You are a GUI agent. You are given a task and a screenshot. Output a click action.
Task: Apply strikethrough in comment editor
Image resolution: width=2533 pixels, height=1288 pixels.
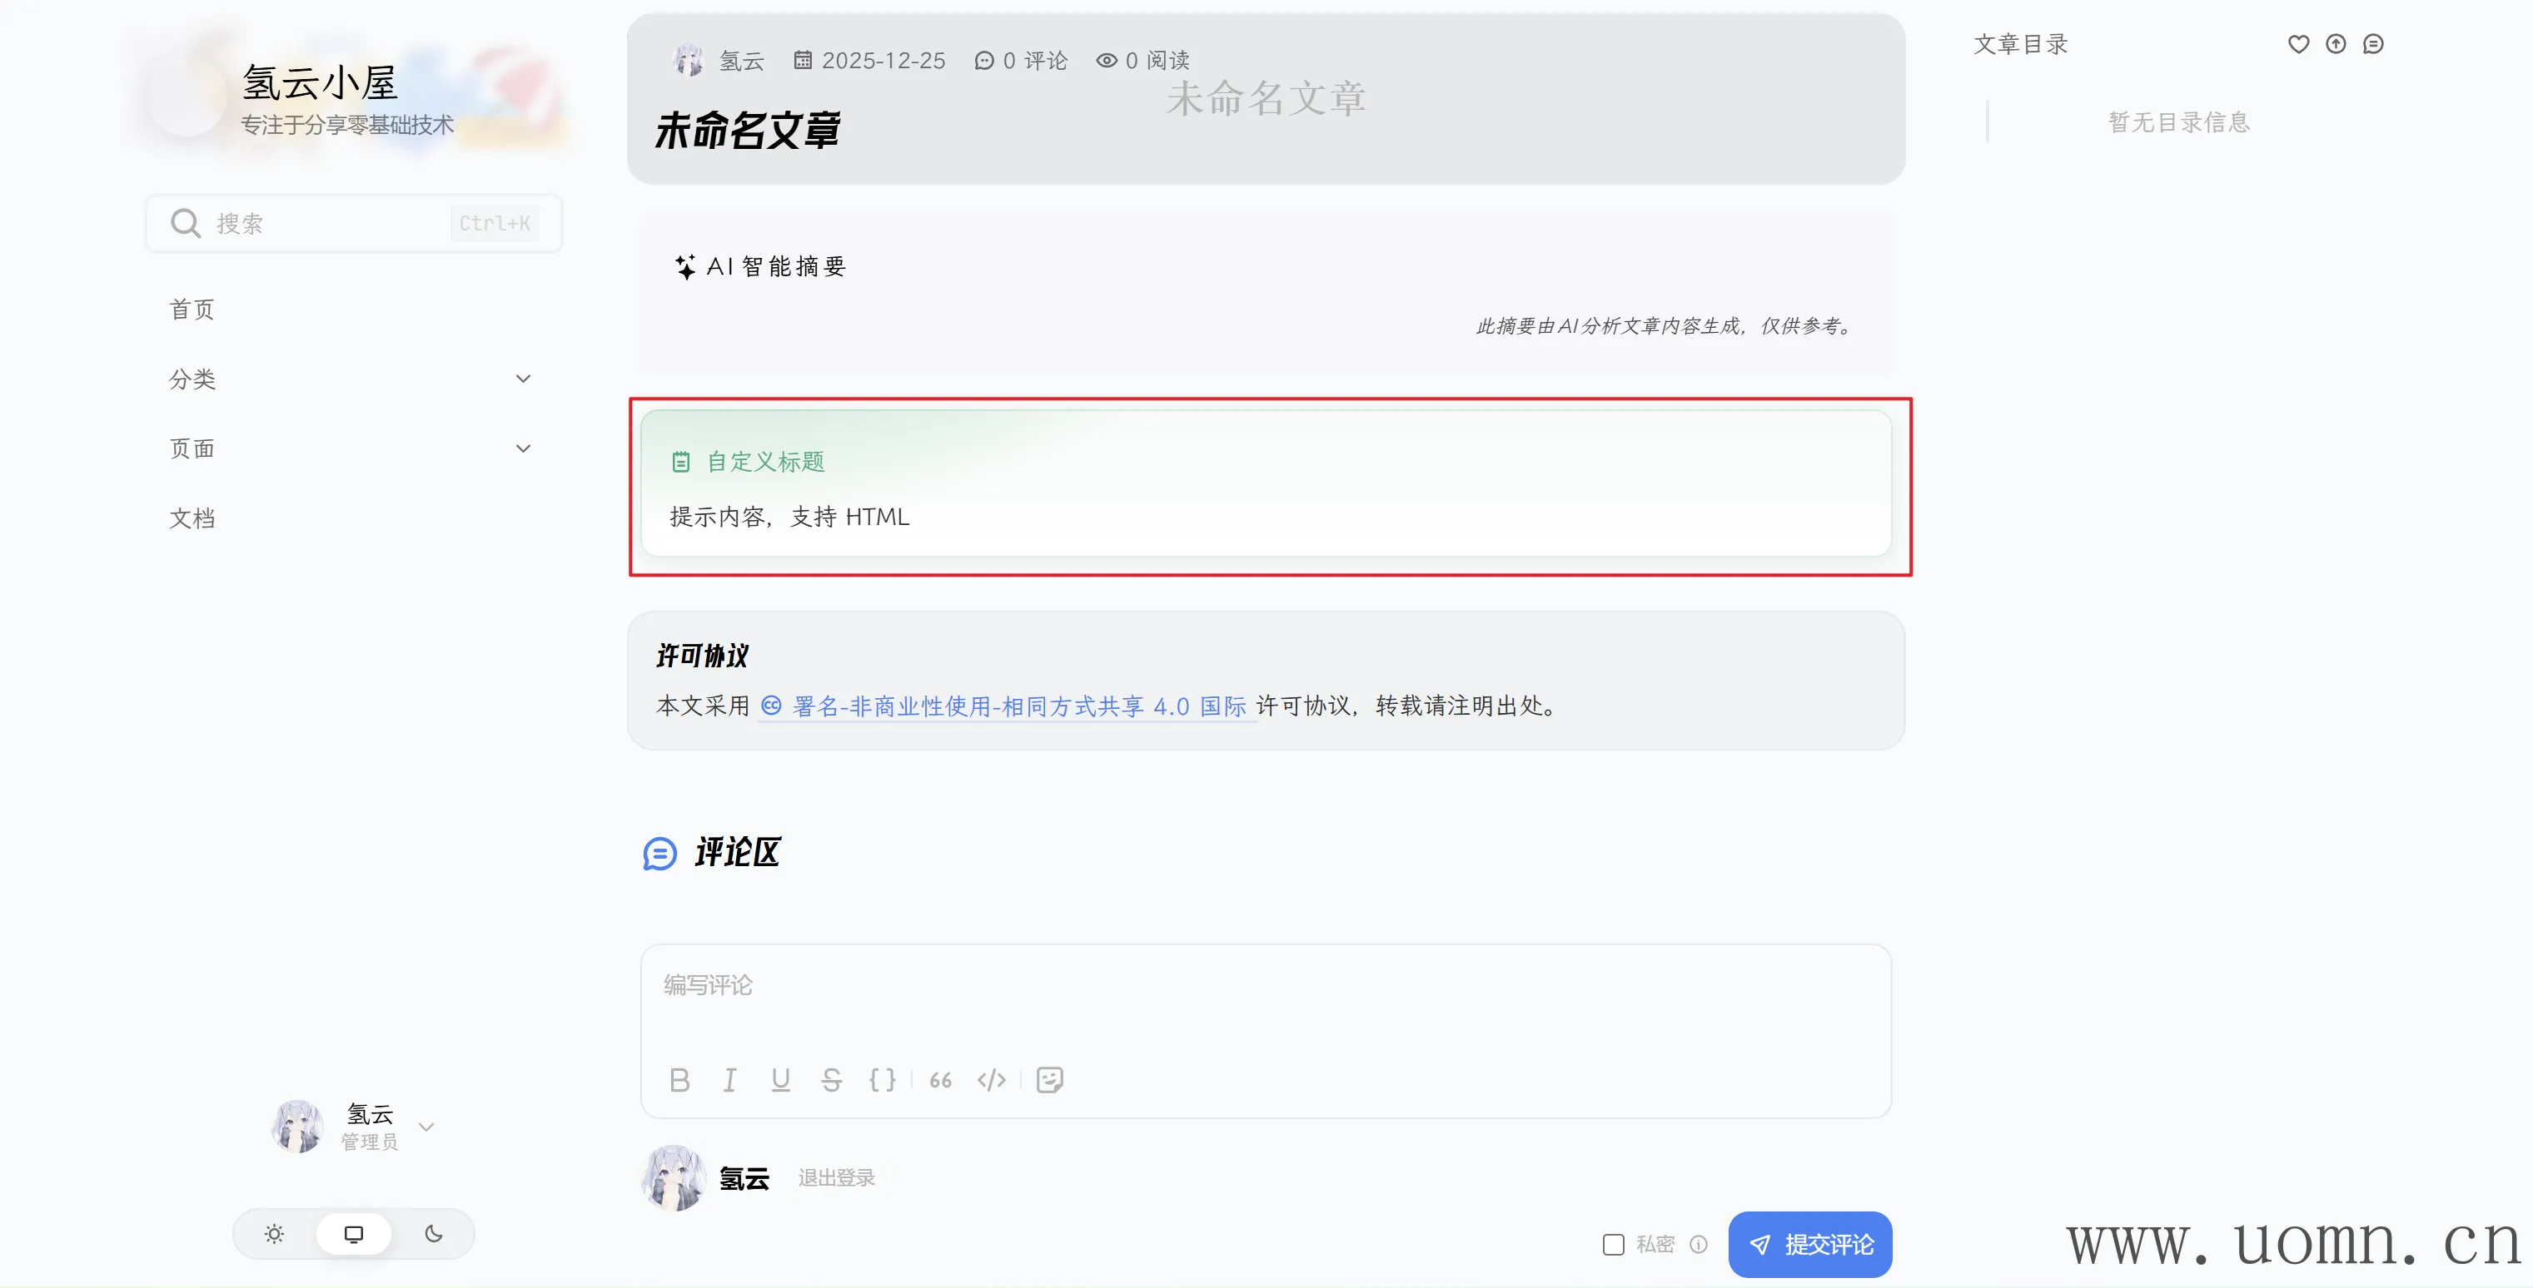pyautogui.click(x=832, y=1080)
